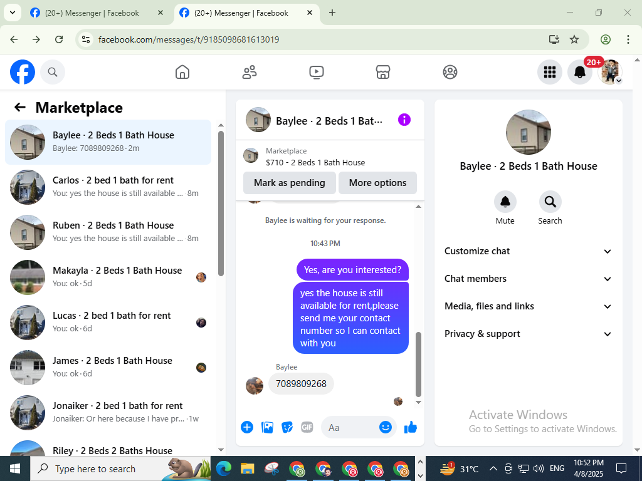Open the notifications bell with 20+ badge
The height and width of the screenshot is (481, 642).
(580, 72)
